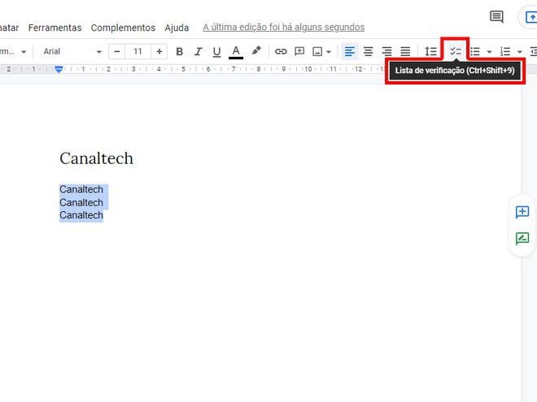
Task: Center align the text
Action: [368, 52]
